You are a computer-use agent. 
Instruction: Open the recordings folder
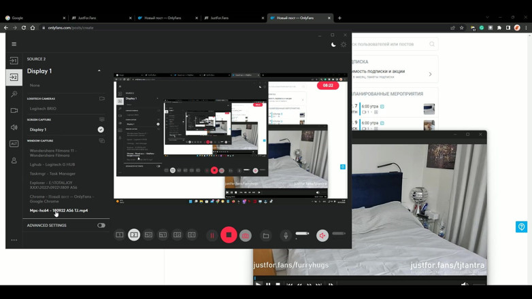point(266,236)
